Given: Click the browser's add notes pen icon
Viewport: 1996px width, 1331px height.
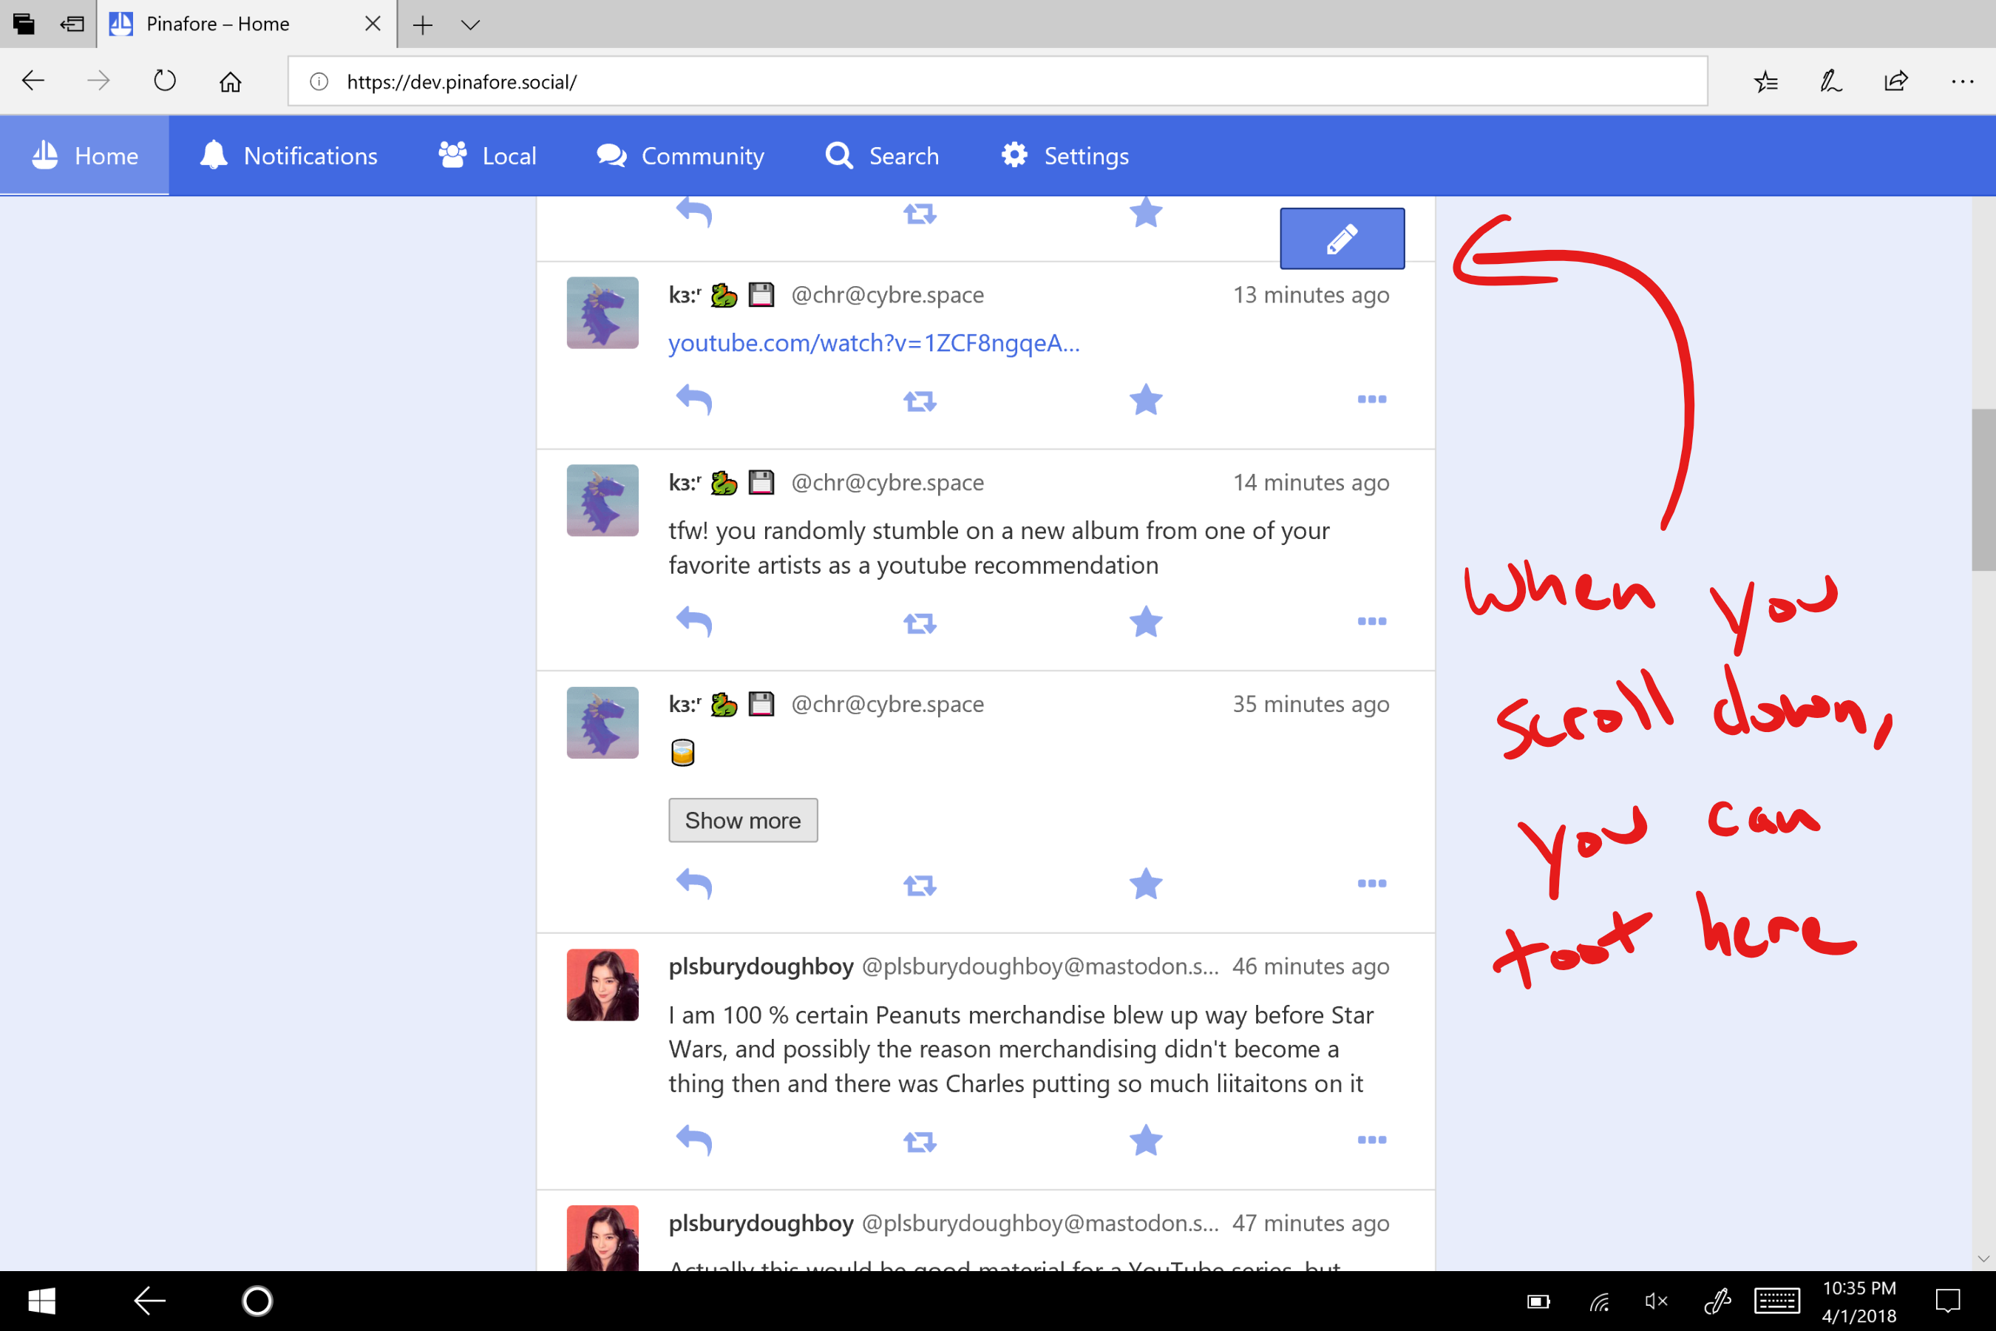Looking at the screenshot, I should click(1830, 81).
